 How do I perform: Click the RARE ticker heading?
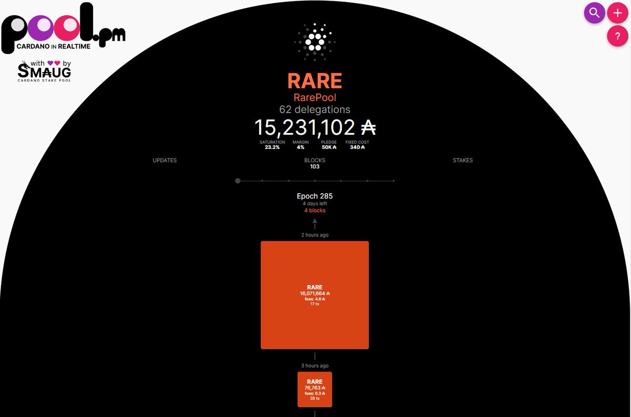[x=314, y=81]
